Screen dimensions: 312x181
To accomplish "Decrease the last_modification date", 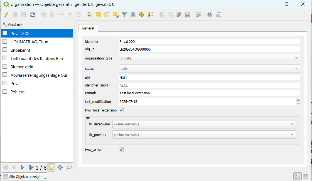I will click(x=298, y=103).
